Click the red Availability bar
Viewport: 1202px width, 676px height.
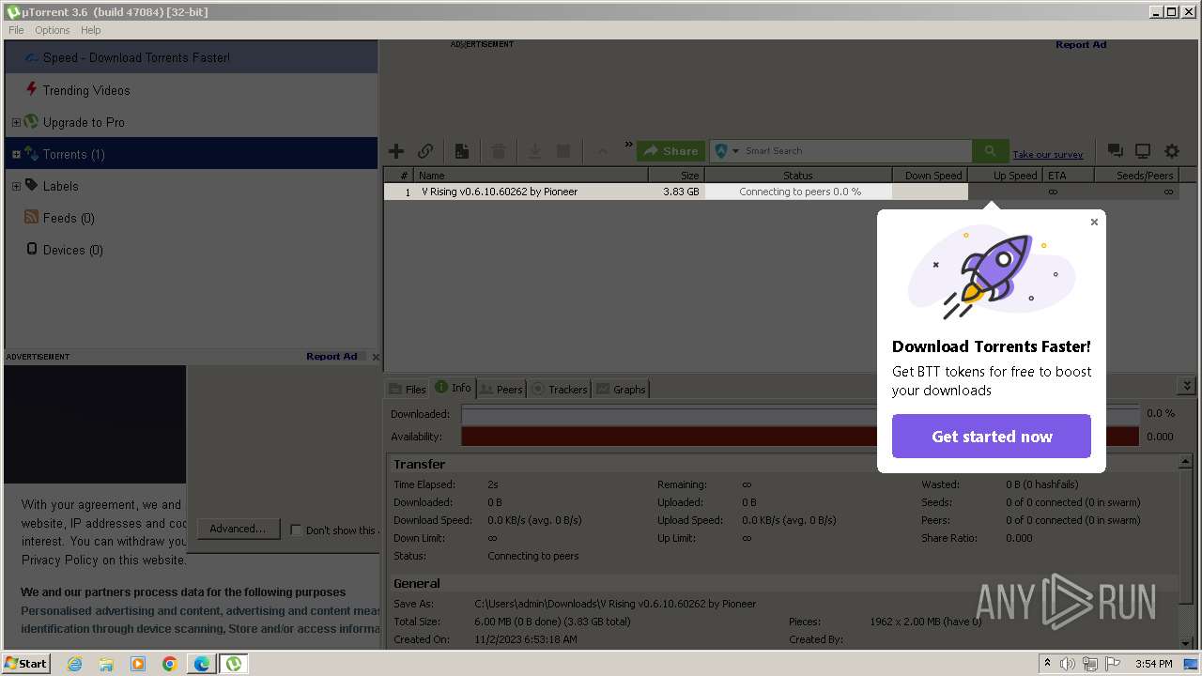point(800,437)
